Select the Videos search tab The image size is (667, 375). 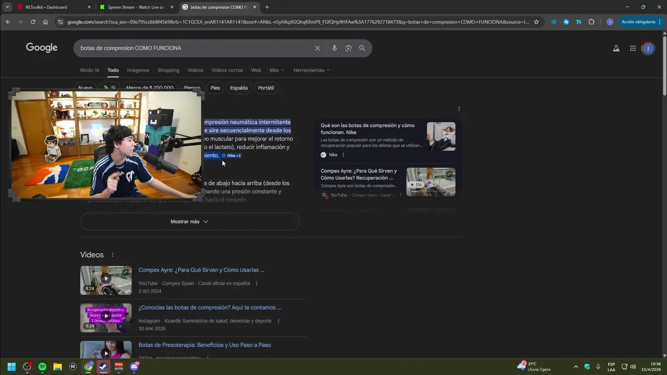195,70
